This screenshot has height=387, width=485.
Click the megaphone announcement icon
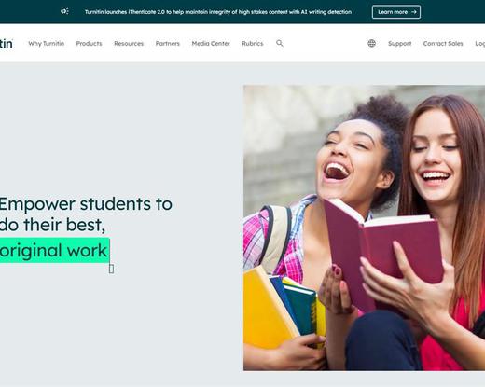[x=64, y=11]
